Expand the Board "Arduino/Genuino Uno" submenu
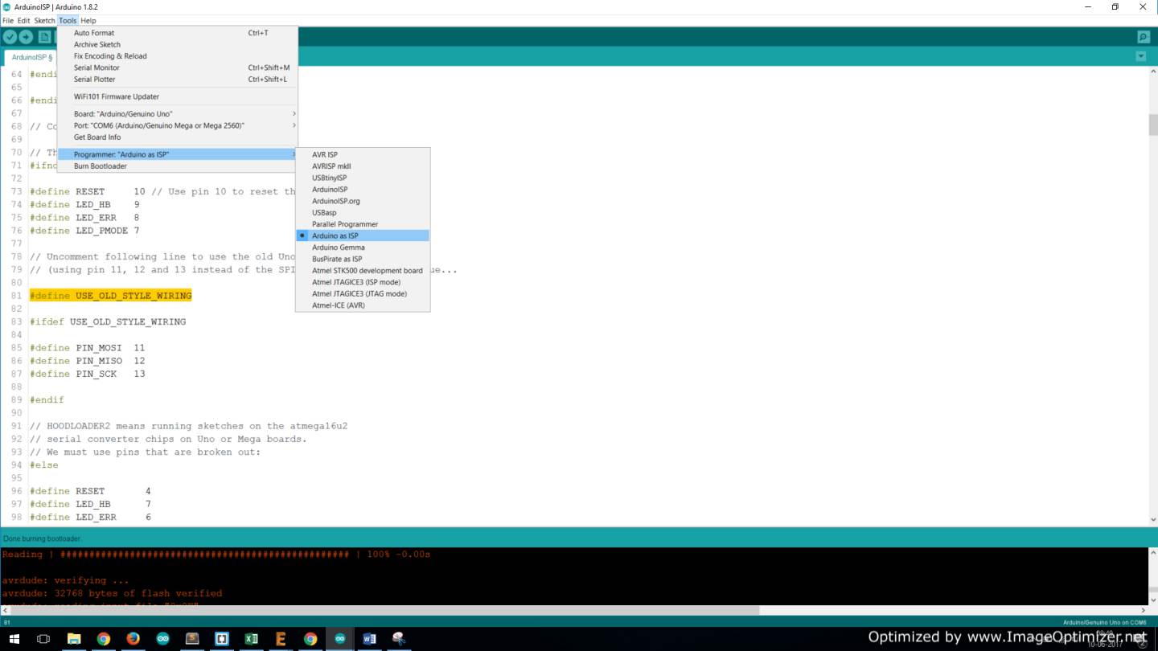 (177, 114)
